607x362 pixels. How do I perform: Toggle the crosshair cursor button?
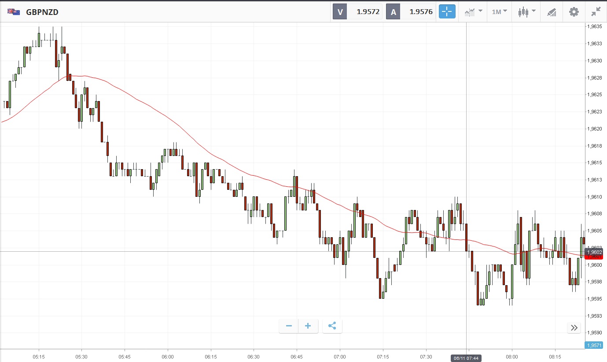(447, 12)
